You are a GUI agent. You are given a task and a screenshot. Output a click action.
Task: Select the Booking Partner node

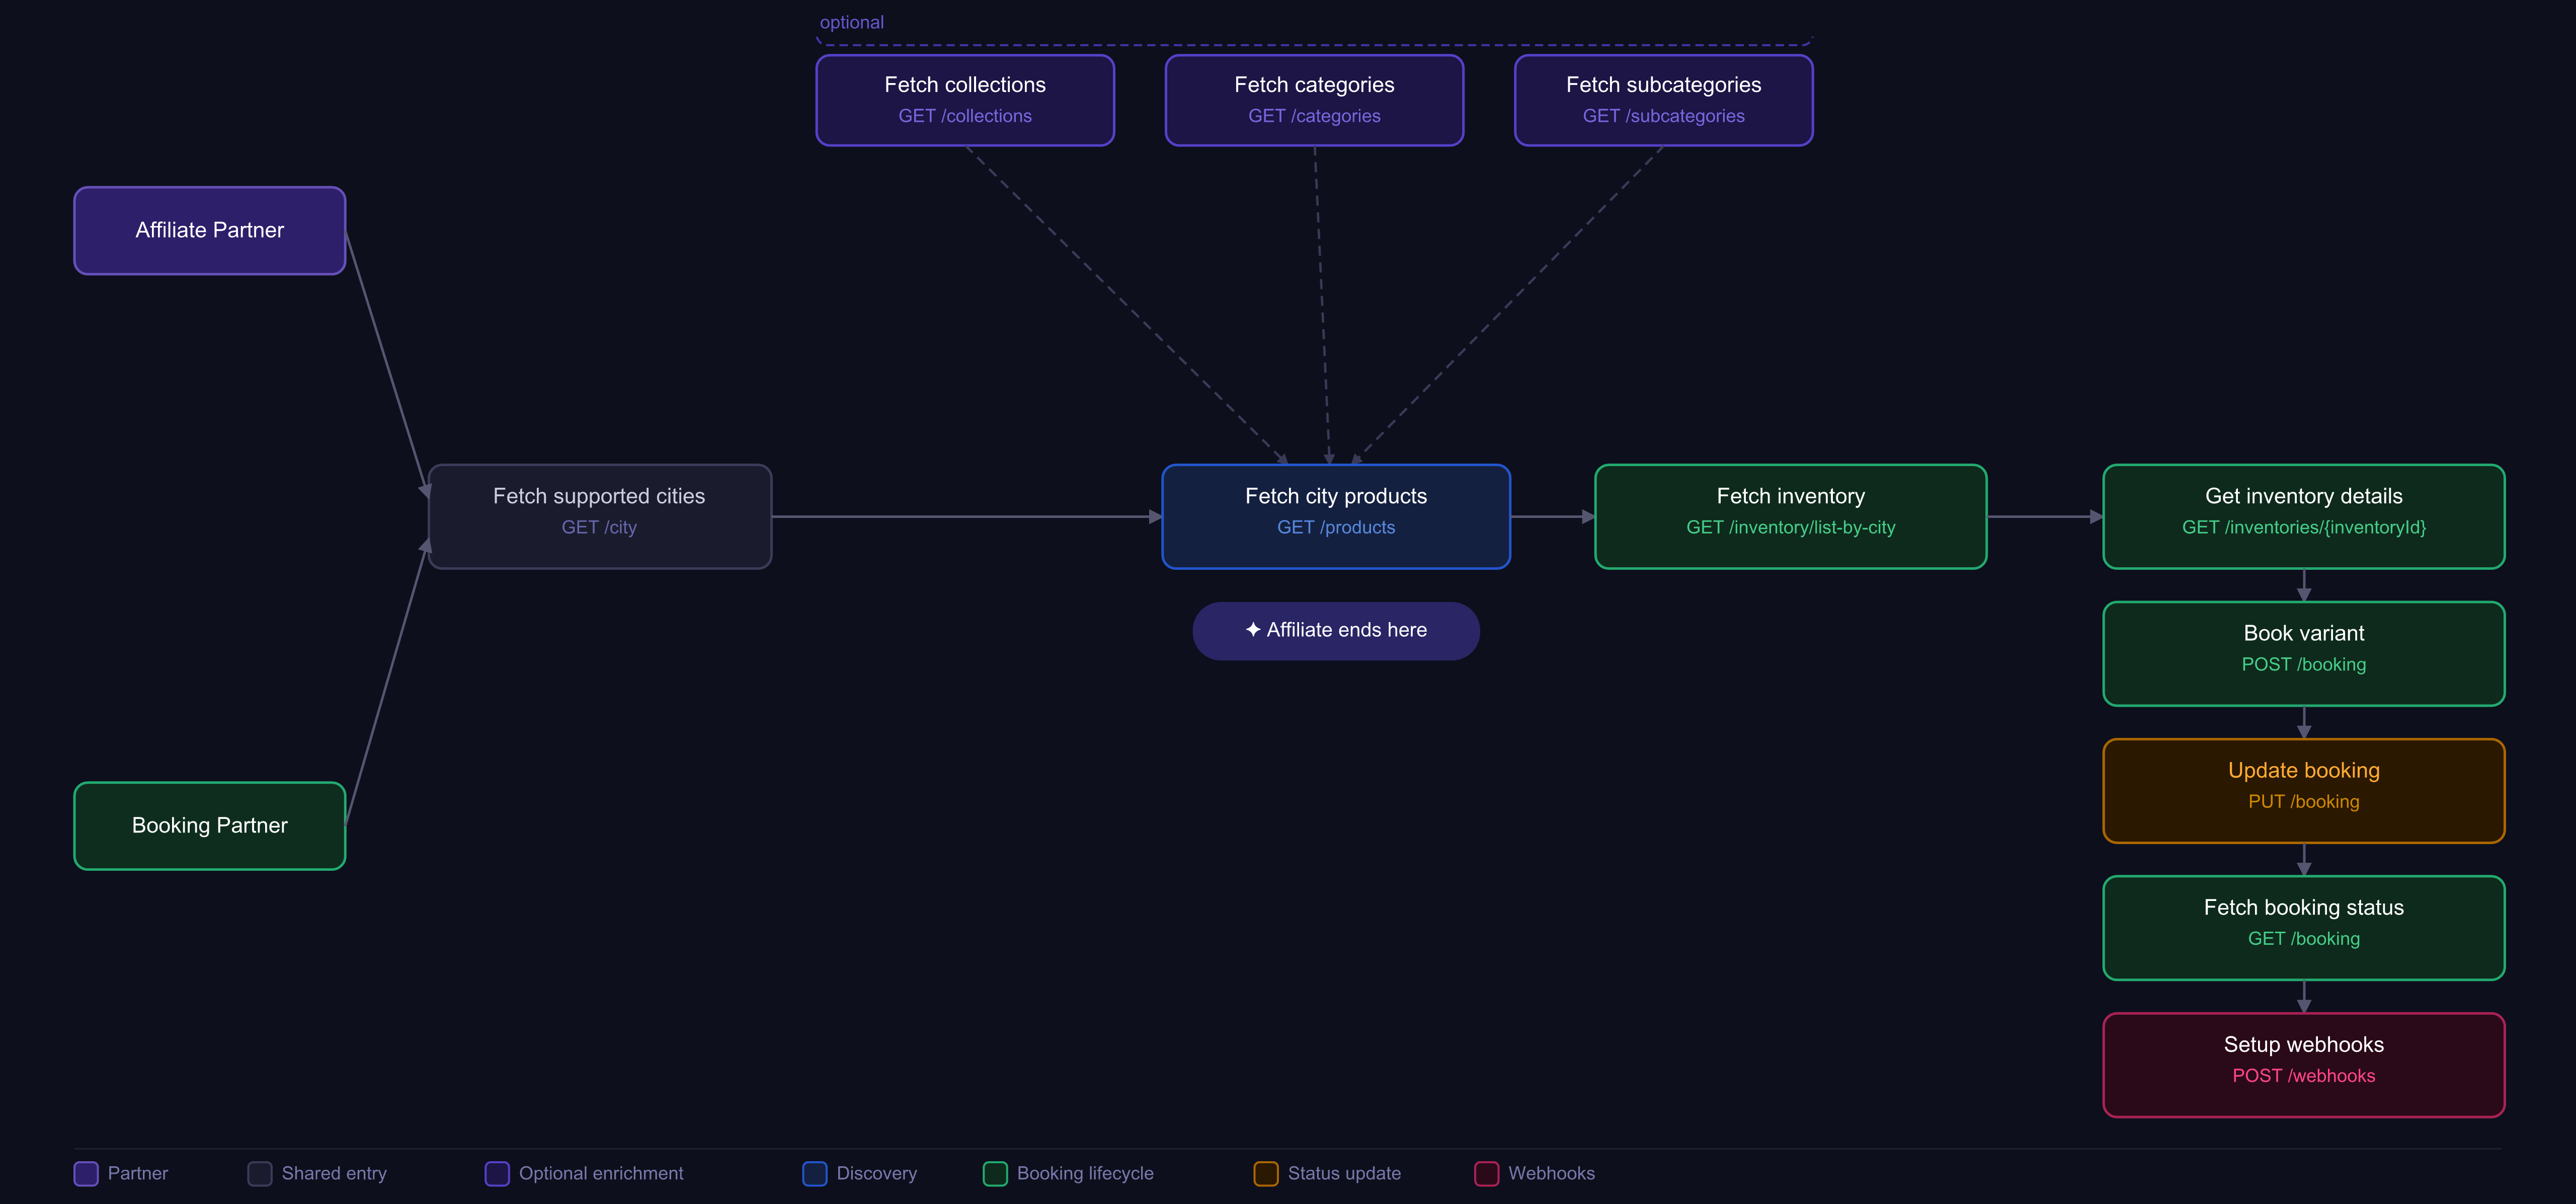tap(210, 825)
